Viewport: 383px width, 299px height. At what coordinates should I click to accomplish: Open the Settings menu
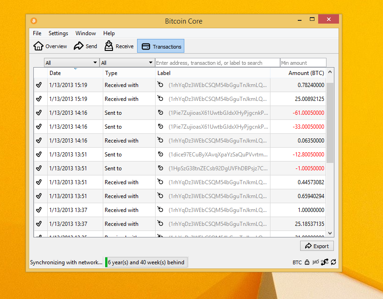pyautogui.click(x=58, y=33)
